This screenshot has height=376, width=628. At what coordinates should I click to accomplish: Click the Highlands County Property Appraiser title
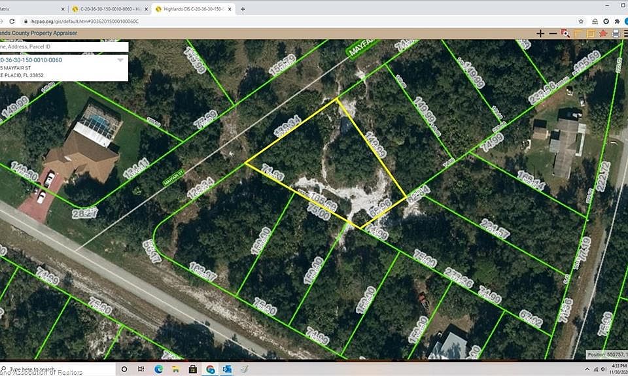click(39, 33)
